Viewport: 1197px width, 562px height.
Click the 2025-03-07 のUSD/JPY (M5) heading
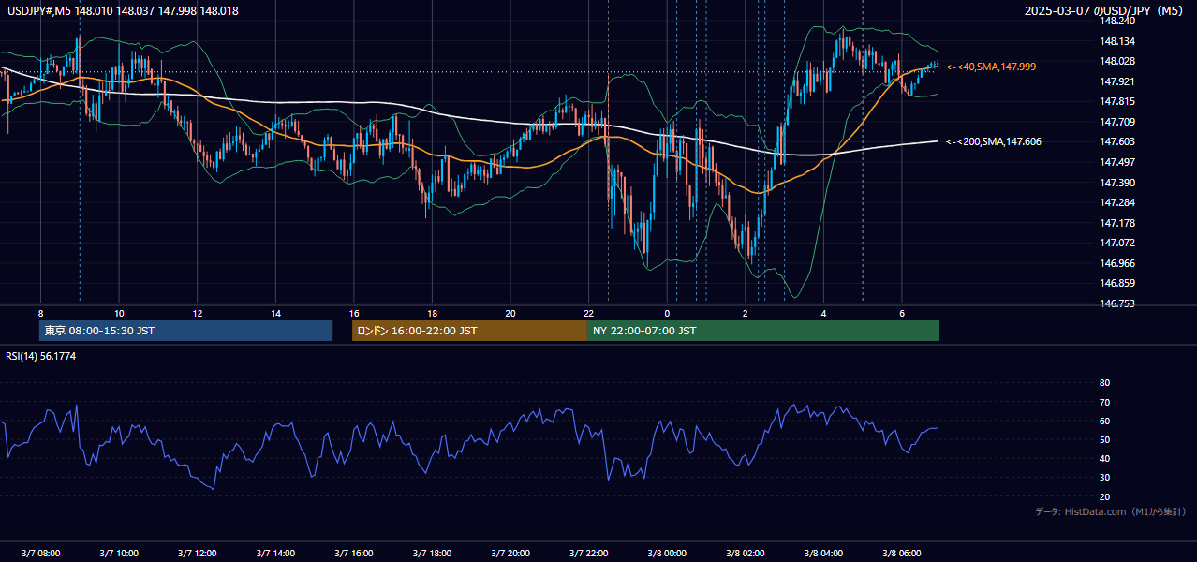[1105, 10]
